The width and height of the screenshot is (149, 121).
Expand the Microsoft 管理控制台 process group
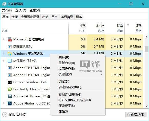point(4,39)
